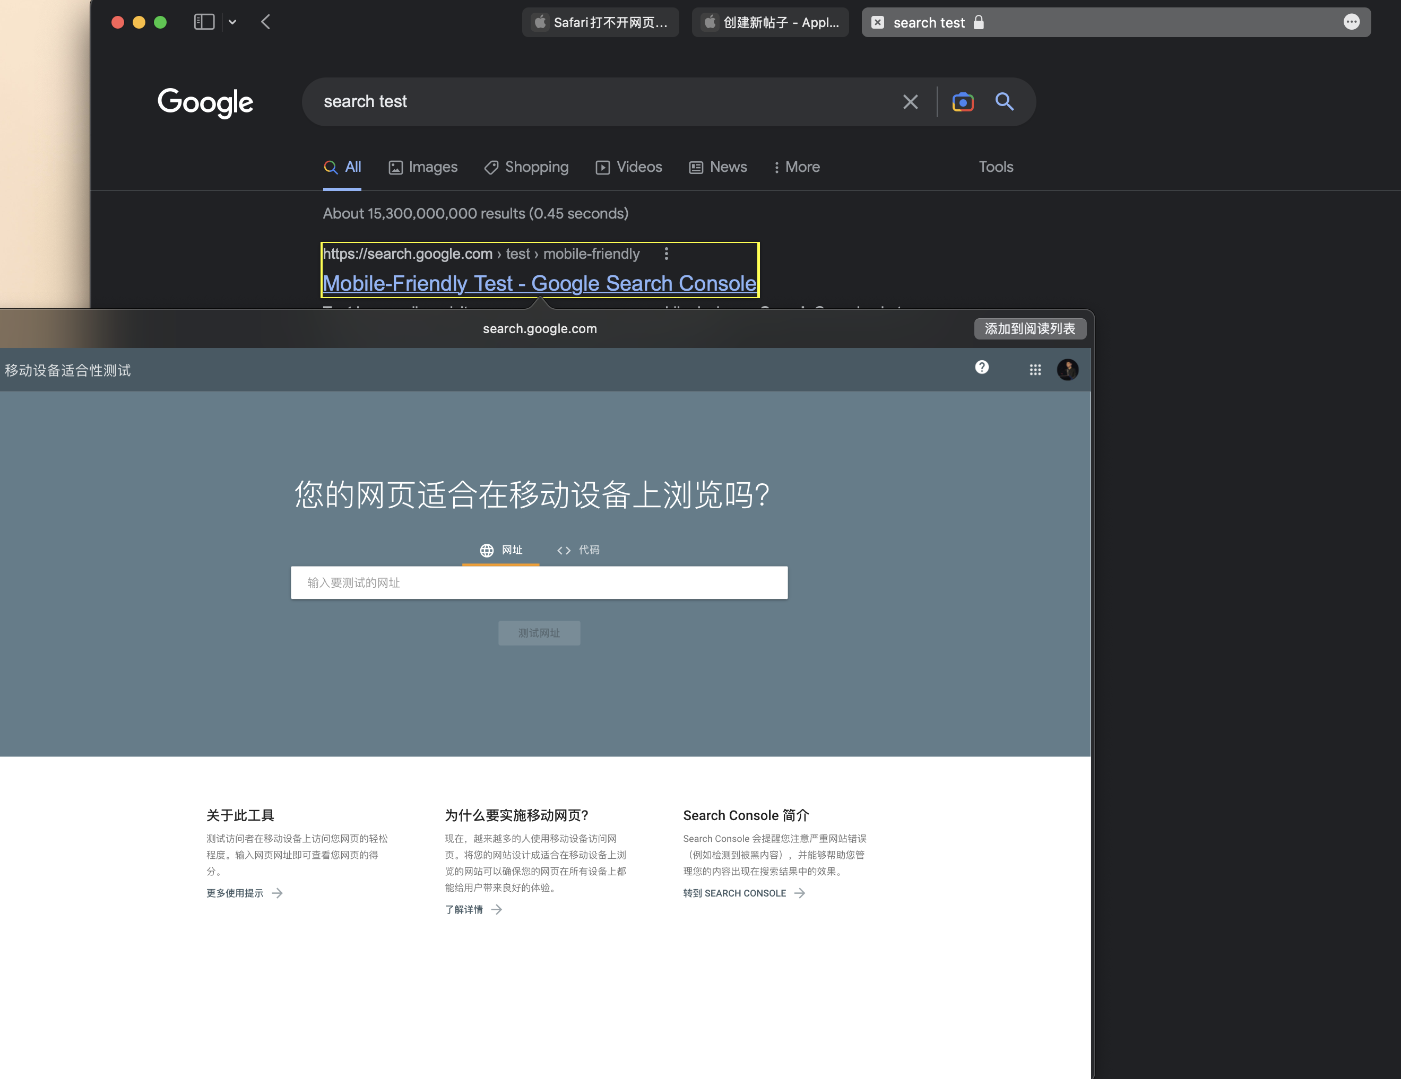Clear the search query with X icon

click(910, 102)
